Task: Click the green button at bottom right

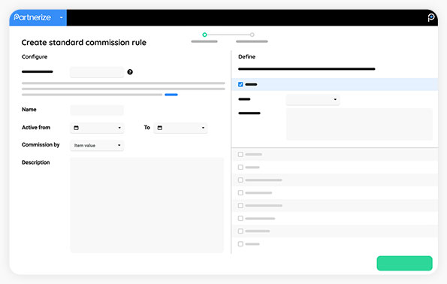Action: (x=404, y=263)
